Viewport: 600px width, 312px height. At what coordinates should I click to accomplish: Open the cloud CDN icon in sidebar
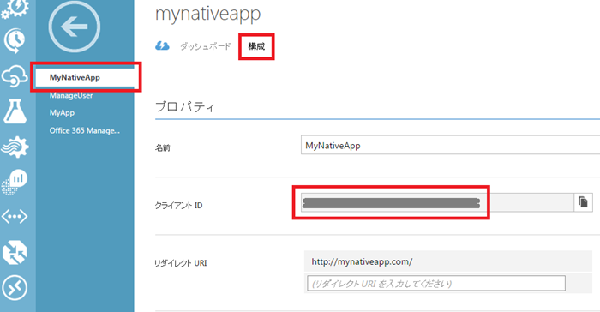tap(15, 75)
